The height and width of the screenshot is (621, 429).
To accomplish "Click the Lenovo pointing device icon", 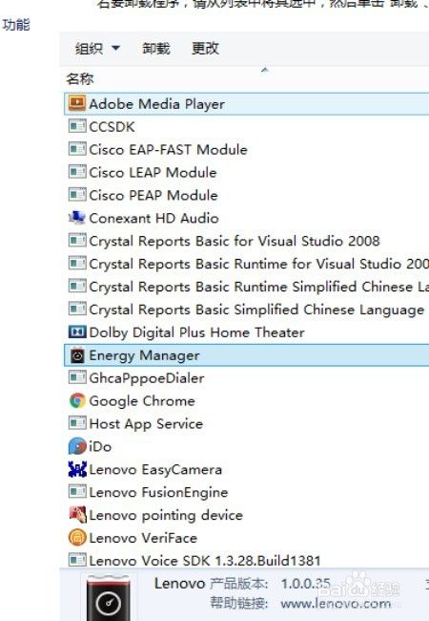I will 77,515.
